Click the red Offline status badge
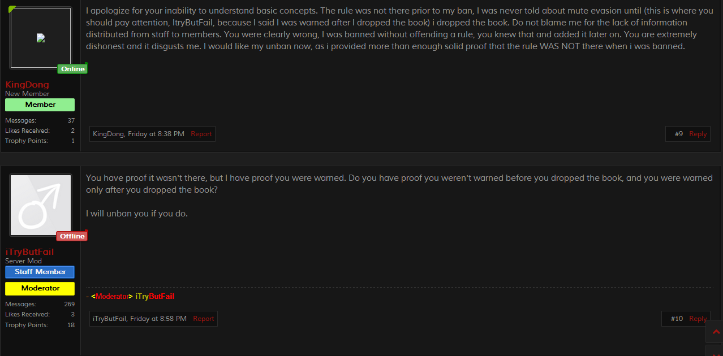Image resolution: width=723 pixels, height=356 pixels. coord(72,236)
